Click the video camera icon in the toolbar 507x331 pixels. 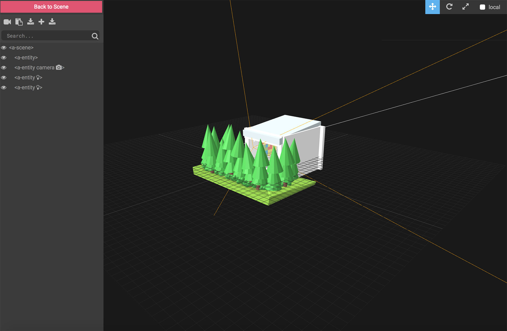pyautogui.click(x=7, y=22)
